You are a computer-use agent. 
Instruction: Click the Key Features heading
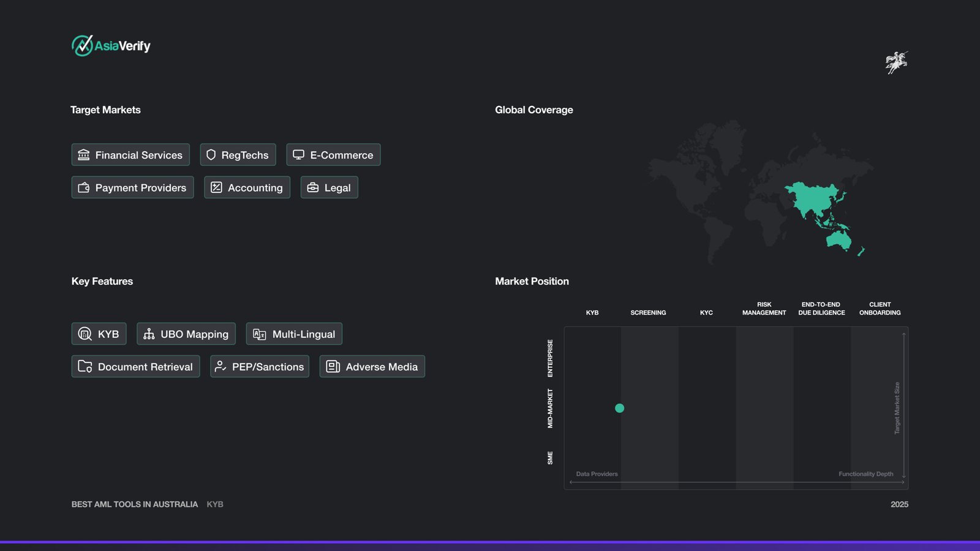click(102, 282)
